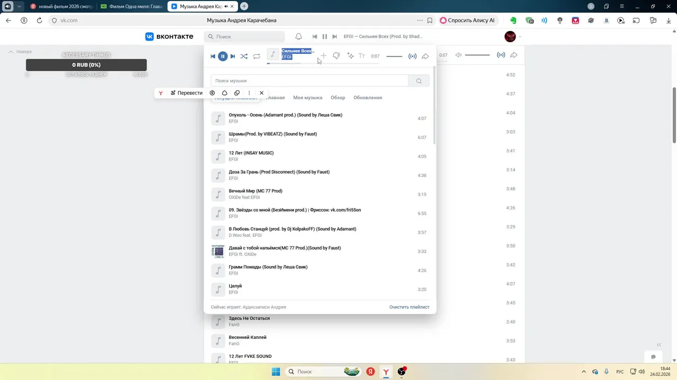Open Windows Start menu
Screen dimensions: 677x380
[276, 372]
